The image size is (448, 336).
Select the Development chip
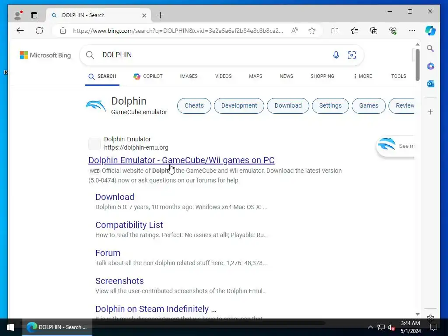pos(239,106)
